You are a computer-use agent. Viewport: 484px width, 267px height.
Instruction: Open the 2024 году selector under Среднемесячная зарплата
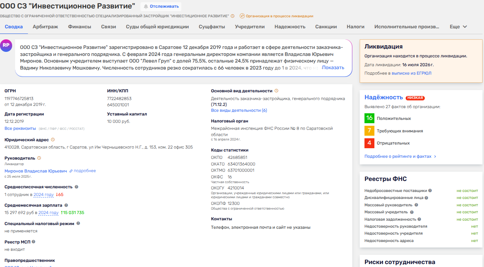(x=49, y=213)
